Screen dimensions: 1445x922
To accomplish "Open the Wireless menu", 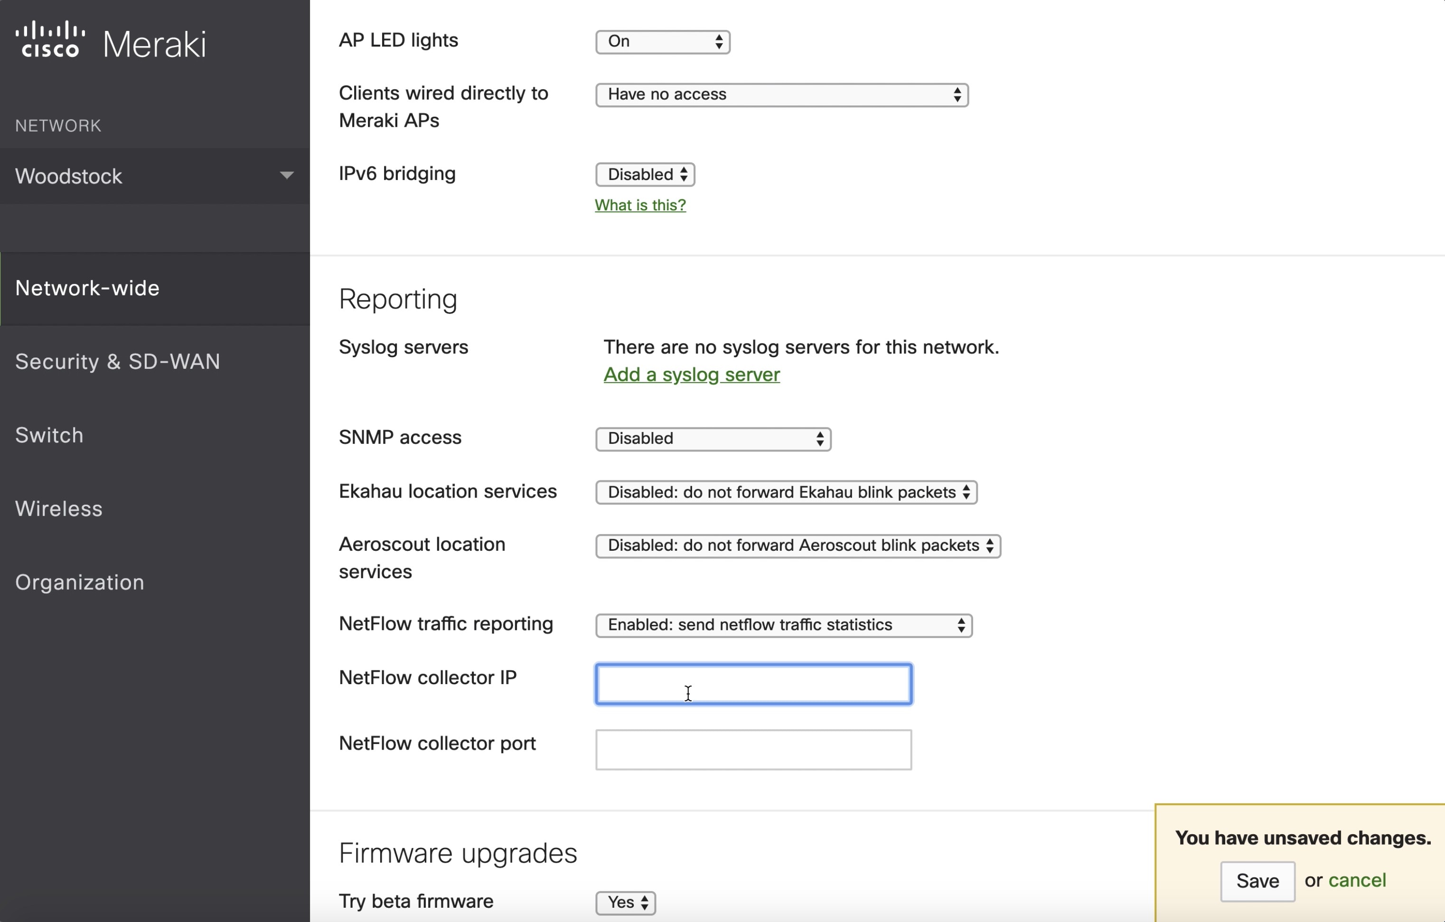I will point(59,509).
